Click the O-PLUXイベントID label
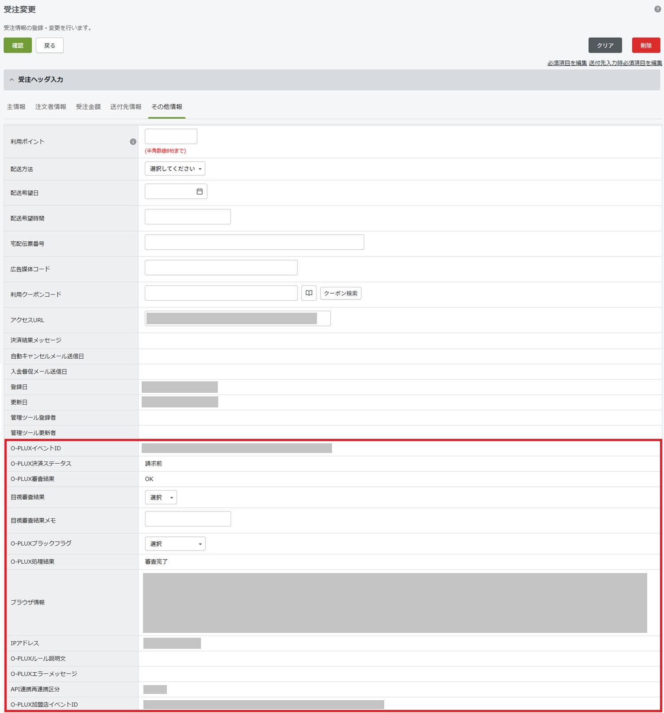The width and height of the screenshot is (664, 713). 36,448
